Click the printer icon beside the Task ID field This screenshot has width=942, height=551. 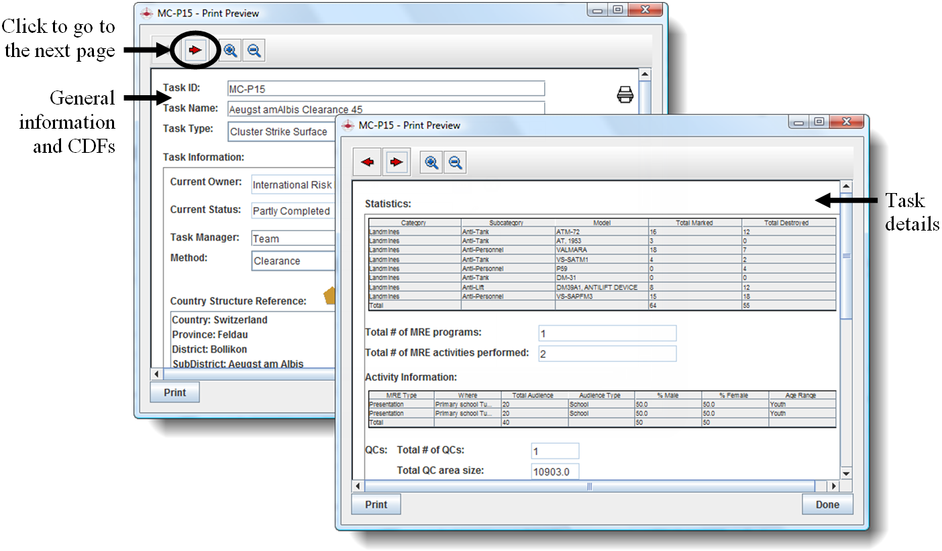coord(625,95)
